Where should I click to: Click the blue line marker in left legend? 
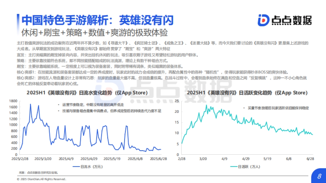[x=76, y=167]
